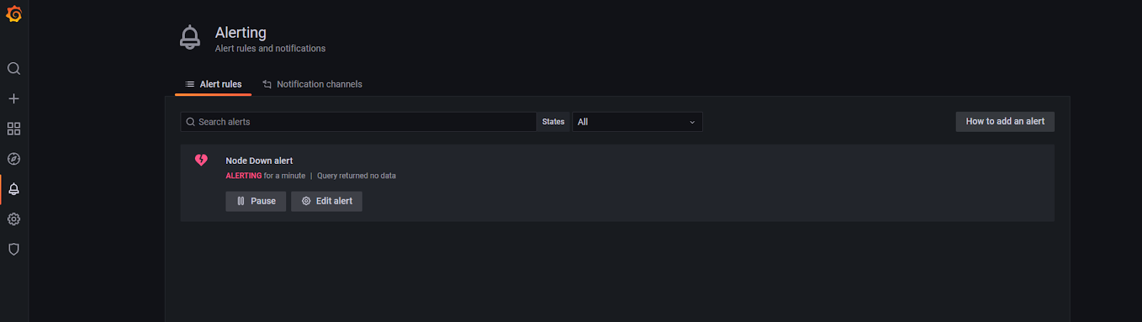The height and width of the screenshot is (322, 1142).
Task: Open the Node Down alert link
Action: coord(259,161)
